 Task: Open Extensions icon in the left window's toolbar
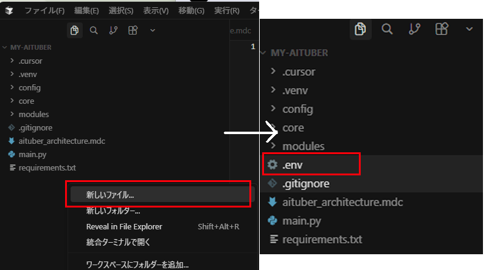(133, 30)
